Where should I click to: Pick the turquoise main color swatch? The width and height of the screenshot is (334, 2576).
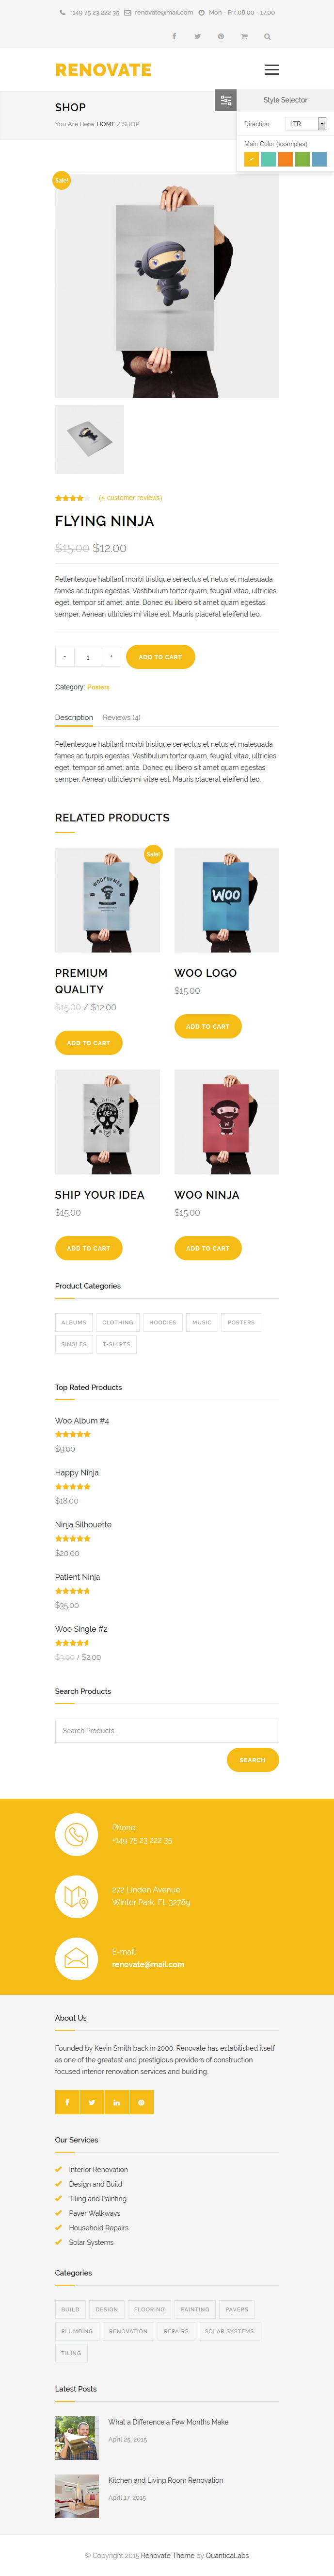point(268,159)
